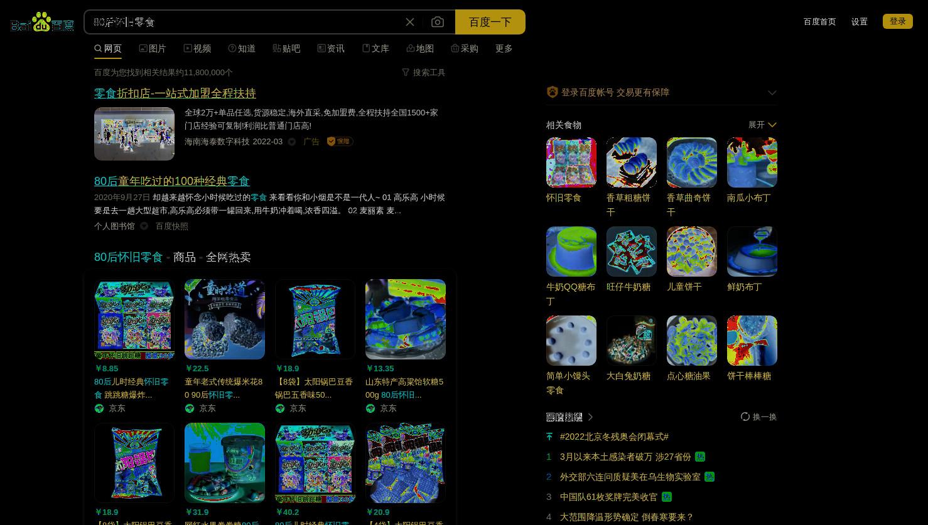
Task: Switch to the 地图 tab
Action: tap(420, 48)
